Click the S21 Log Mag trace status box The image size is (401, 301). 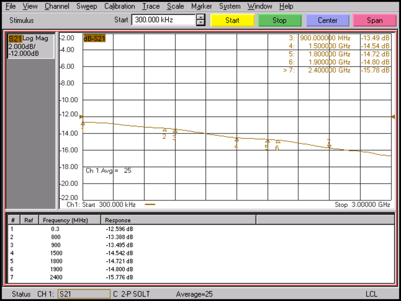click(31, 46)
